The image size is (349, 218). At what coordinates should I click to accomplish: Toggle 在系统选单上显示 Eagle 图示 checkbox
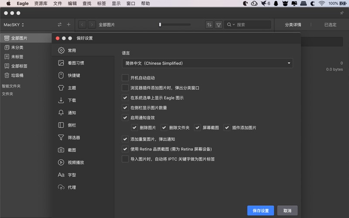[125, 98]
